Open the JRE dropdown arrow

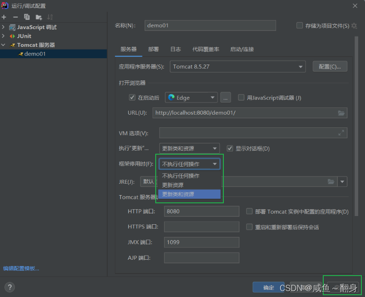click(x=342, y=181)
